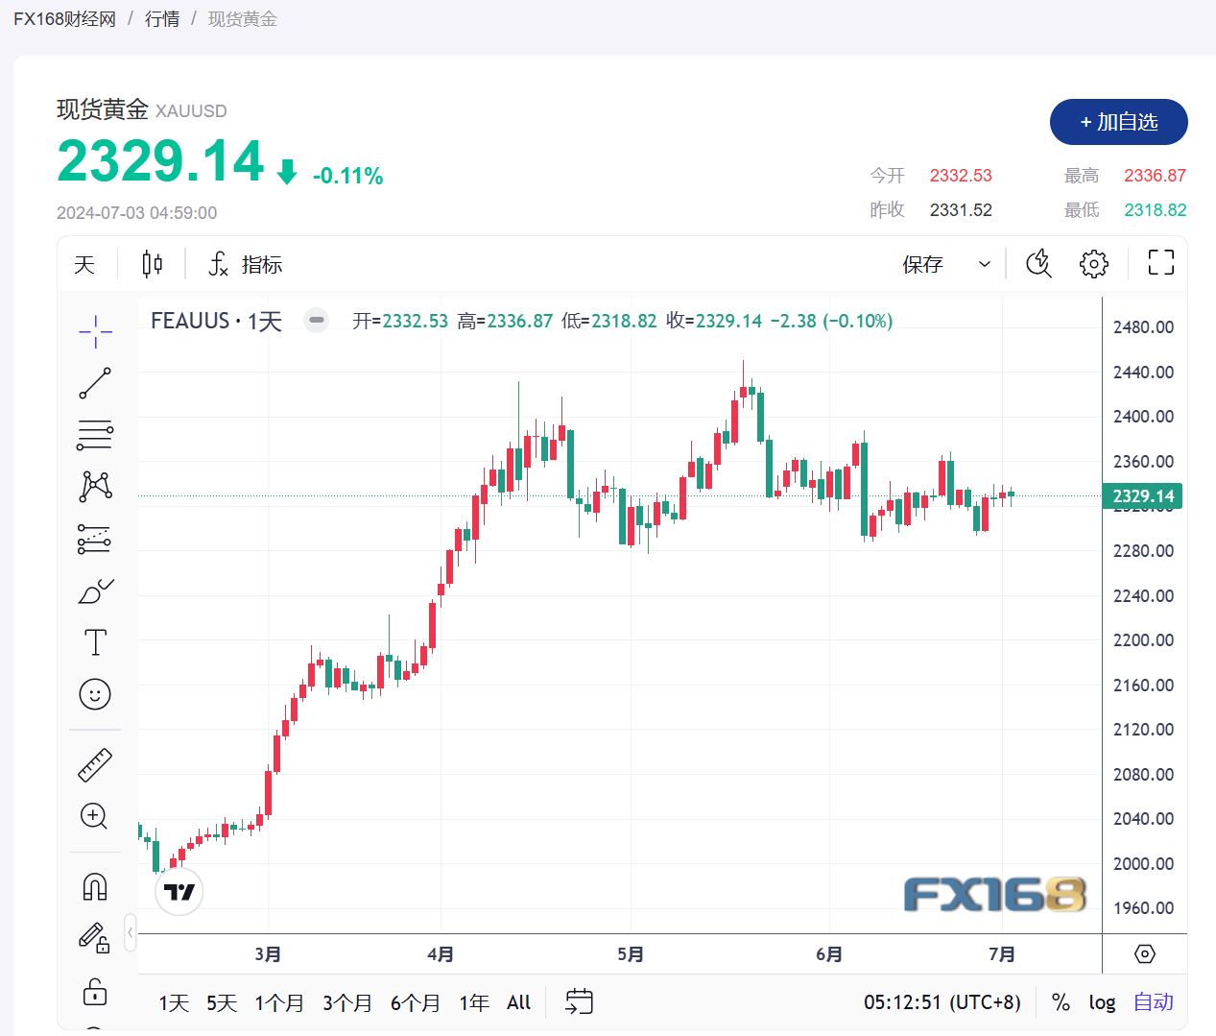This screenshot has width=1216, height=1036.
Task: Insert an emoji sticker on the chart
Action: coord(94,693)
